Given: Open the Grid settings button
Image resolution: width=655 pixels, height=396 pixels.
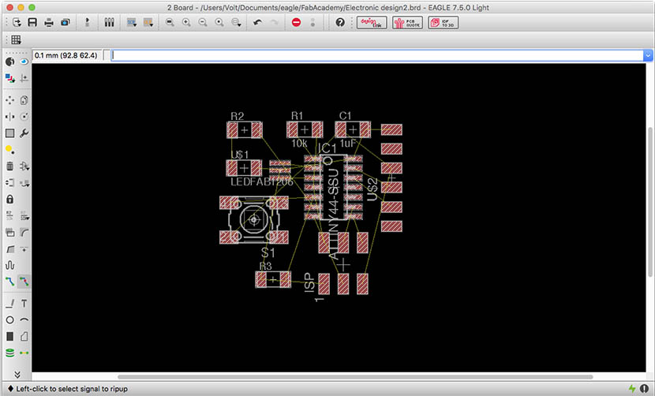Looking at the screenshot, I should click(x=16, y=39).
